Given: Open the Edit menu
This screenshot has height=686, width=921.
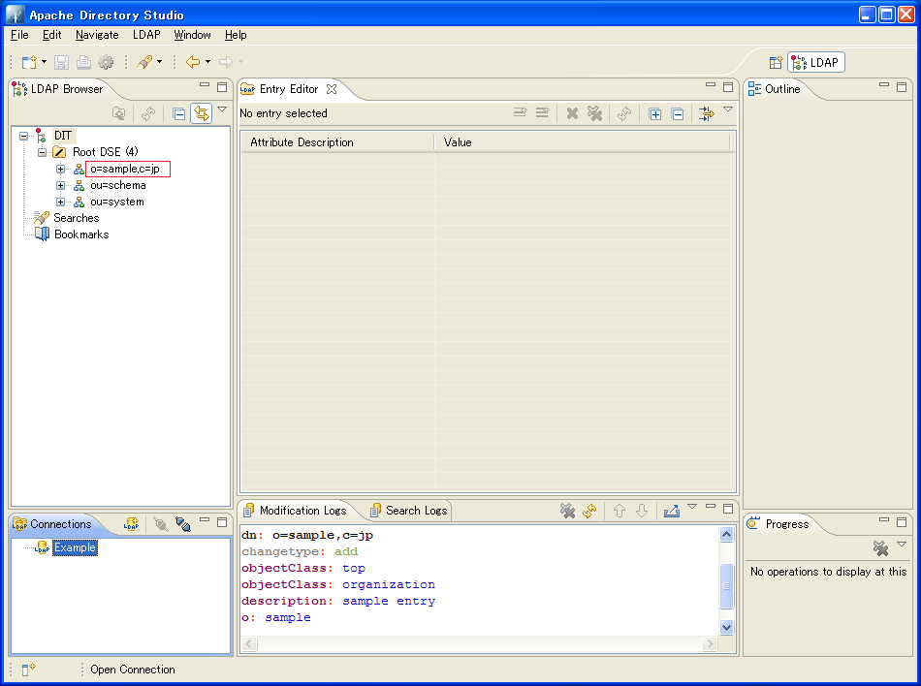Looking at the screenshot, I should (x=51, y=35).
